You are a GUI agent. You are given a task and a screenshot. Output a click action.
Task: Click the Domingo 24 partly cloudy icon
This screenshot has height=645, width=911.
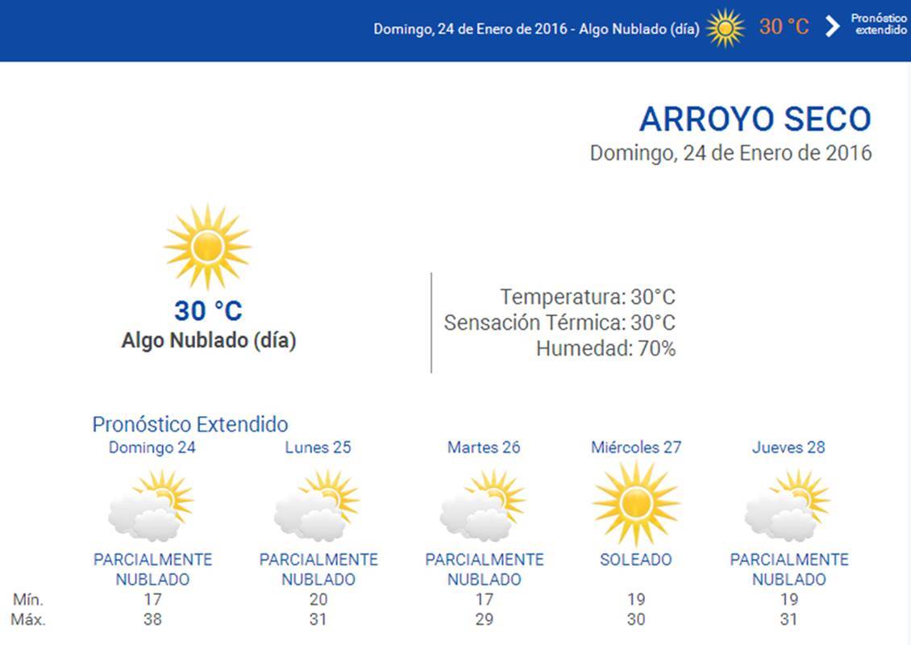152,505
